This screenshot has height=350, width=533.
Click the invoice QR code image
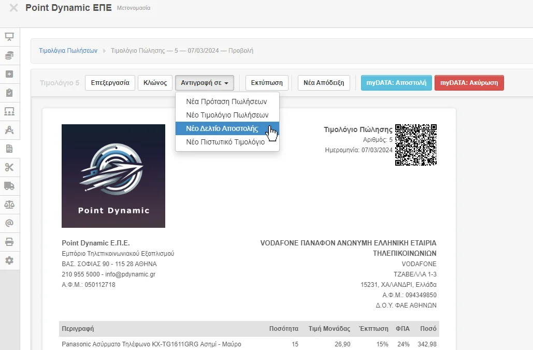pyautogui.click(x=416, y=145)
